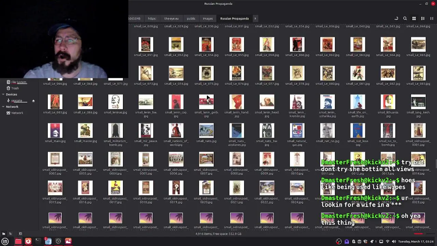Go to https: in path bar
The image size is (437, 246).
(152, 18)
